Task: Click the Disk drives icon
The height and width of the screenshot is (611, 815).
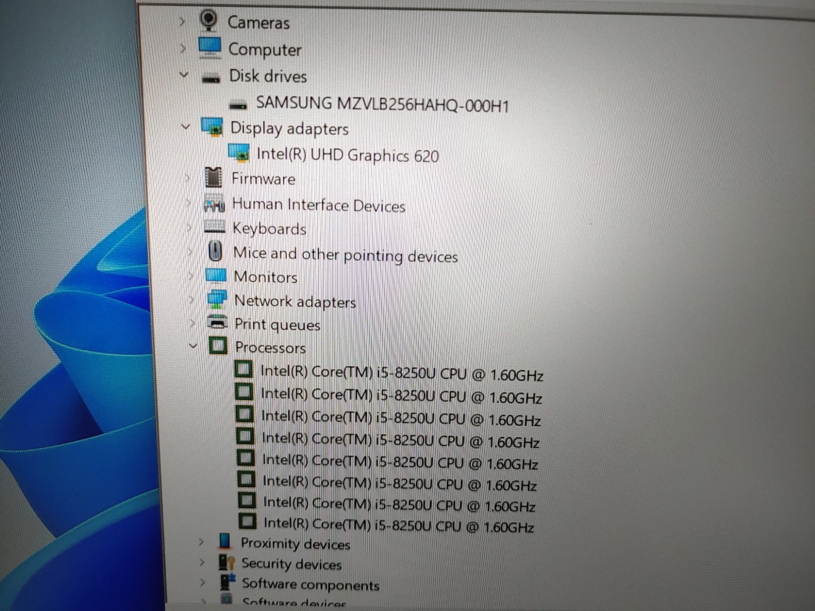Action: pyautogui.click(x=211, y=78)
